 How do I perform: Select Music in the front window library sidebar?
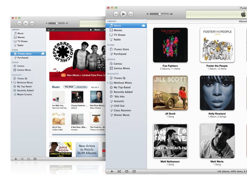(x=126, y=26)
